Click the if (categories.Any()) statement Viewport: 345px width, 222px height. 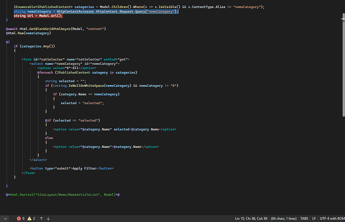pos(35,46)
